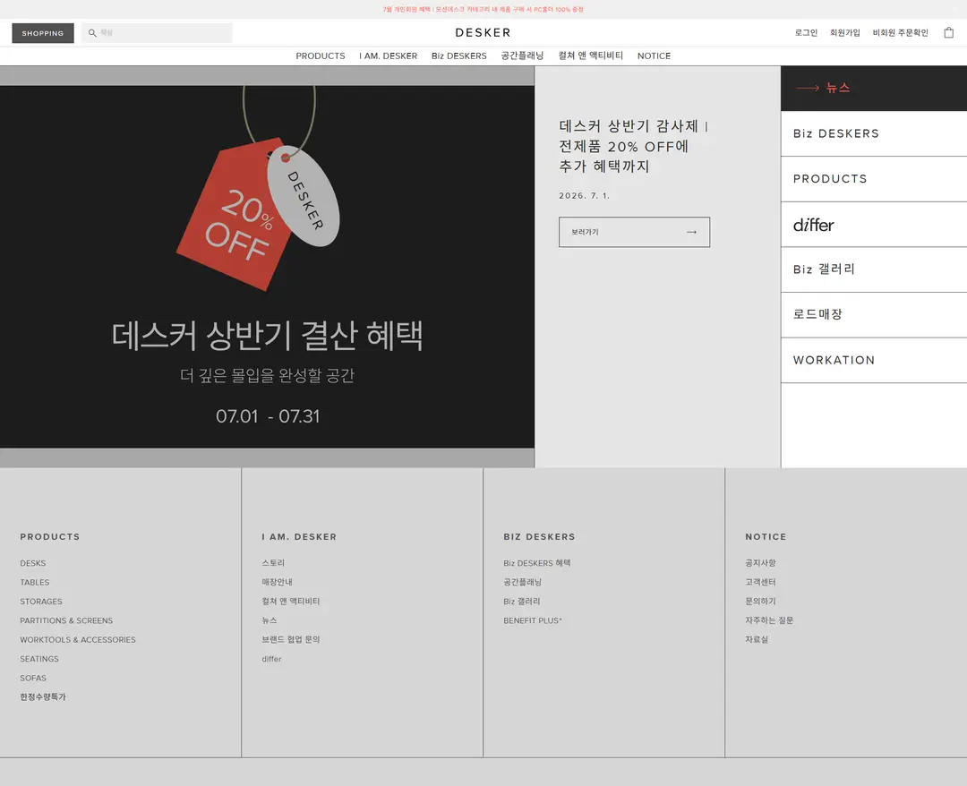Open TABLES footer link
967x786 pixels.
coord(35,583)
